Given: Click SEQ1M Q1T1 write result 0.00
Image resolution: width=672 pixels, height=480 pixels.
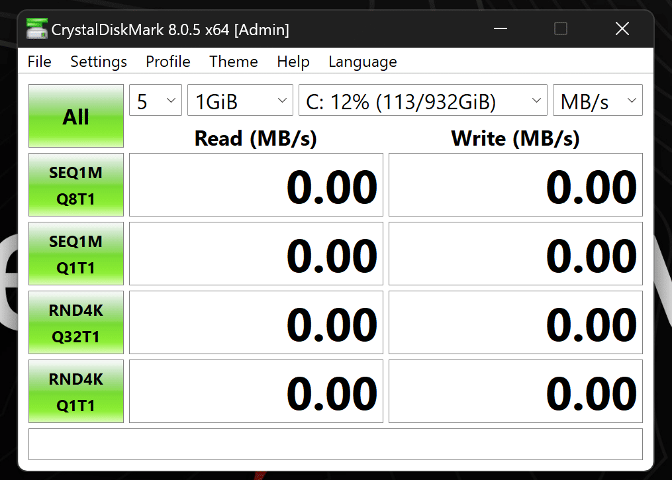Looking at the screenshot, I should [516, 254].
